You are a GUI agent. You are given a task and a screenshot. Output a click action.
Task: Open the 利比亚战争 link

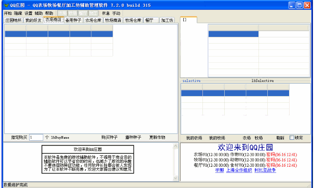point(265,170)
